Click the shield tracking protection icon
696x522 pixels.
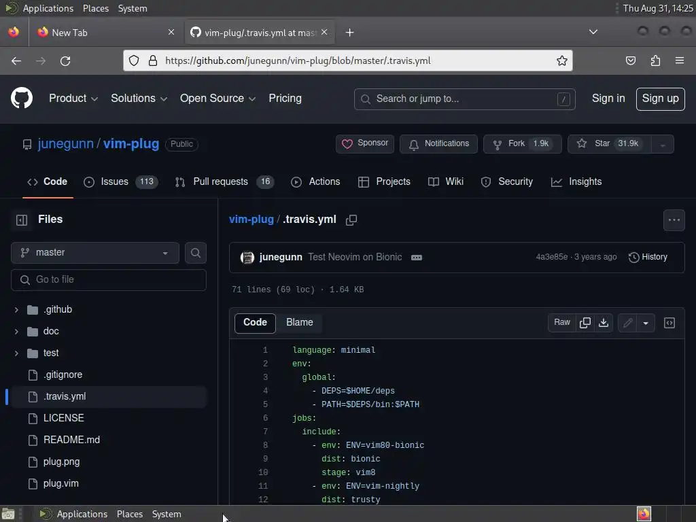click(134, 60)
